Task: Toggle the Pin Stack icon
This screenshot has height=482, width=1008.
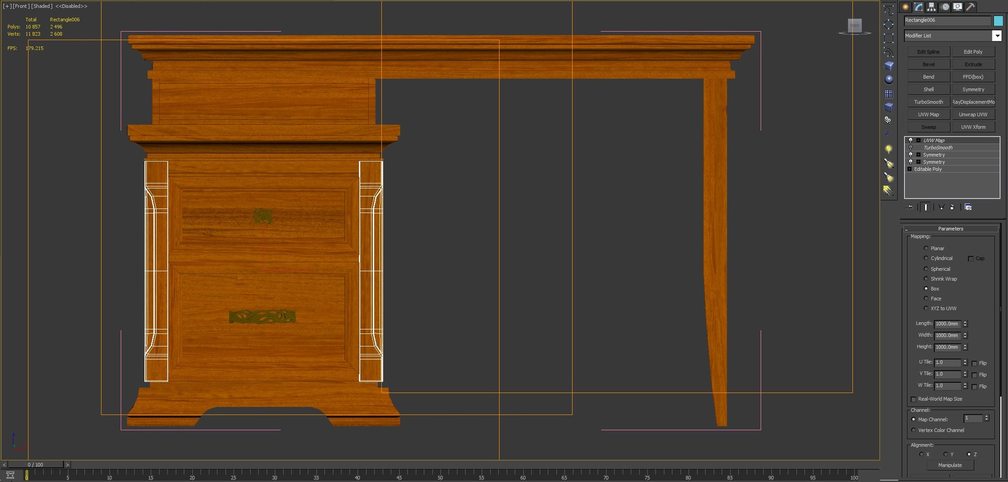Action: pos(910,207)
